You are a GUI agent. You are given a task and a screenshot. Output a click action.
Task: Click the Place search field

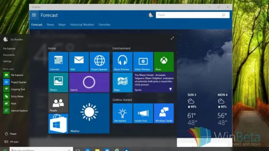pos(193,15)
